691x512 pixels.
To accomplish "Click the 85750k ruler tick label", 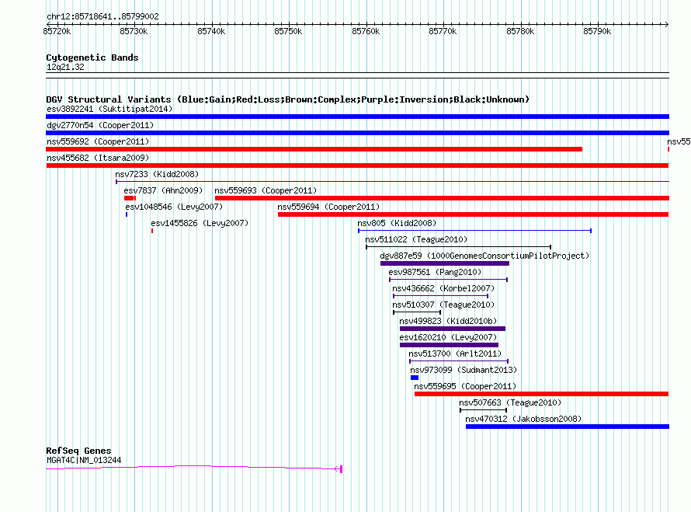I will (x=288, y=31).
